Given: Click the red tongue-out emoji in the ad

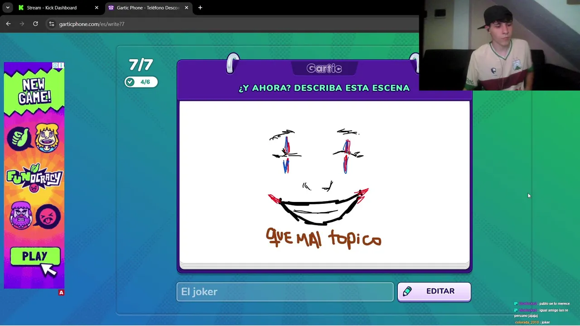Looking at the screenshot, I should [48, 216].
